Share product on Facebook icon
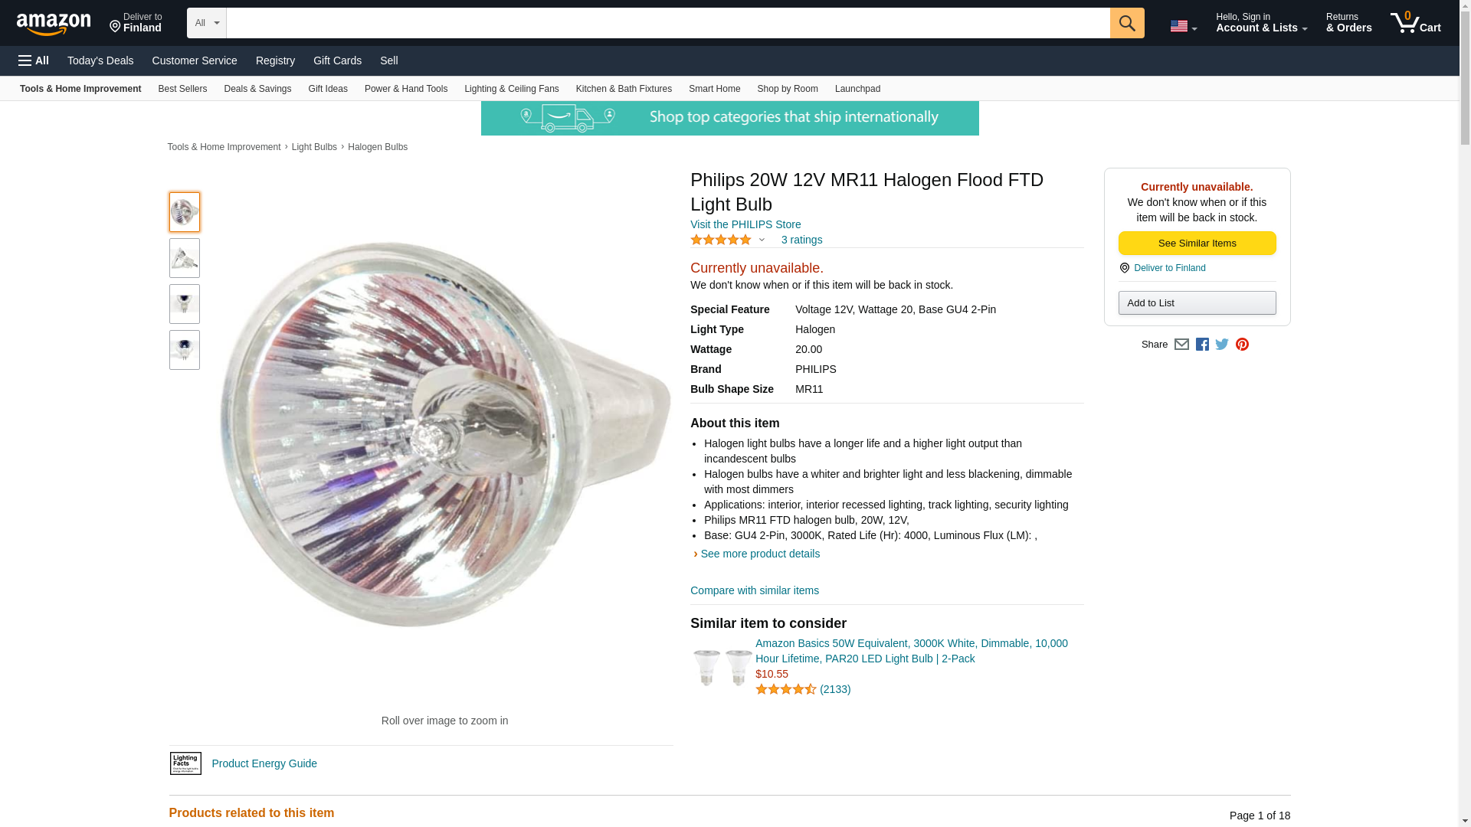The image size is (1471, 827). [1202, 345]
